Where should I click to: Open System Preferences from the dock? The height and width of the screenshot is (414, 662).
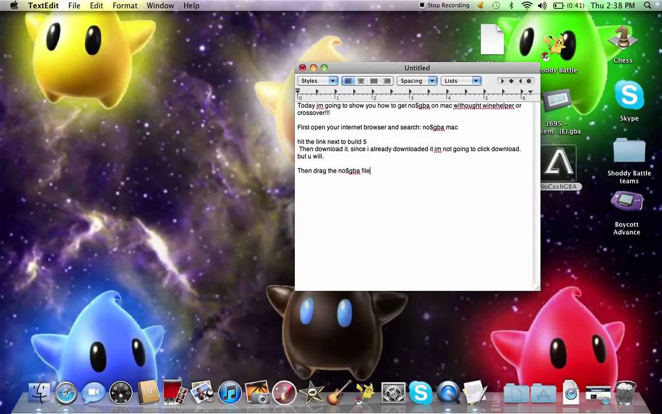click(393, 393)
